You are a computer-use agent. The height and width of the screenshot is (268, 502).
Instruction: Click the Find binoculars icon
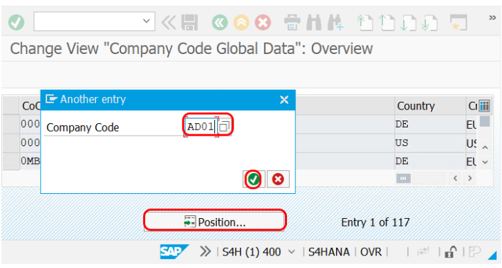coord(314,22)
